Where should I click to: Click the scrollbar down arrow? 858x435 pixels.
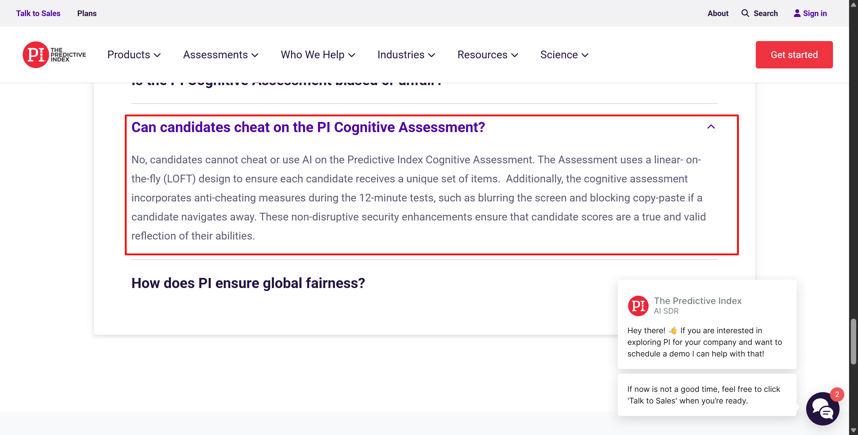853,430
